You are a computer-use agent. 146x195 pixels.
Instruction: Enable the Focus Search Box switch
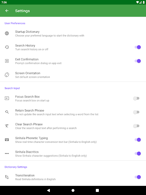pos(136,98)
